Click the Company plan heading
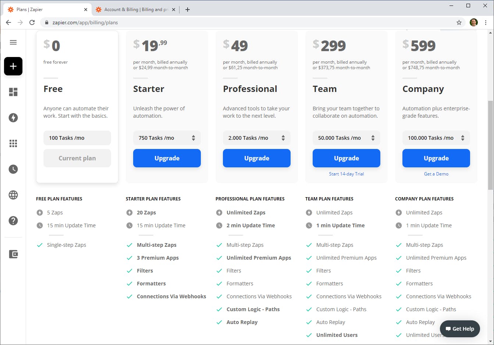The image size is (494, 345). pyautogui.click(x=423, y=89)
